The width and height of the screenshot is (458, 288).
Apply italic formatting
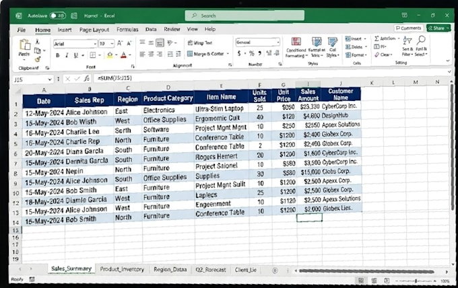[x=67, y=55]
